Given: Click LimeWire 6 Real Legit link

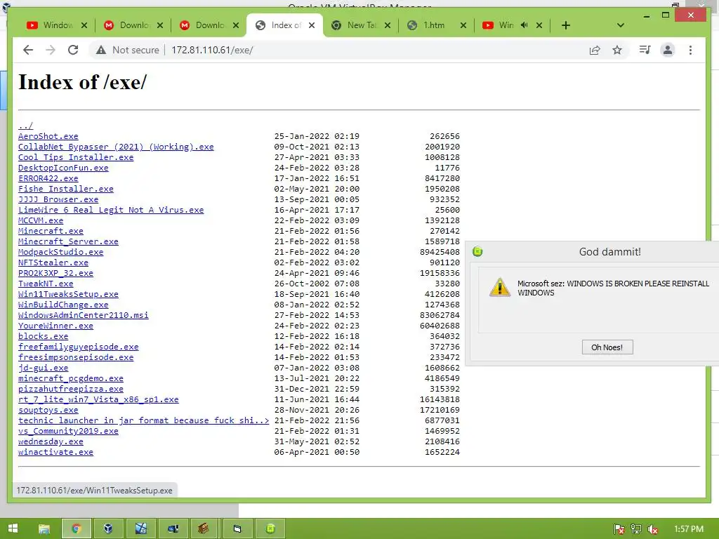Looking at the screenshot, I should pos(111,210).
